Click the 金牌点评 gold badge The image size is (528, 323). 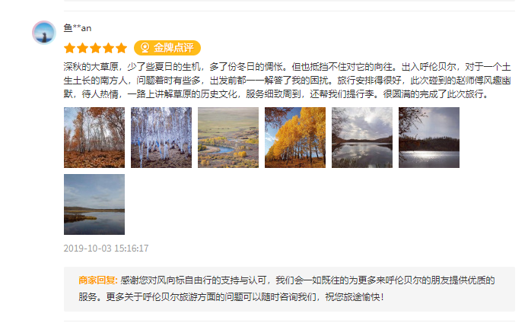(167, 48)
